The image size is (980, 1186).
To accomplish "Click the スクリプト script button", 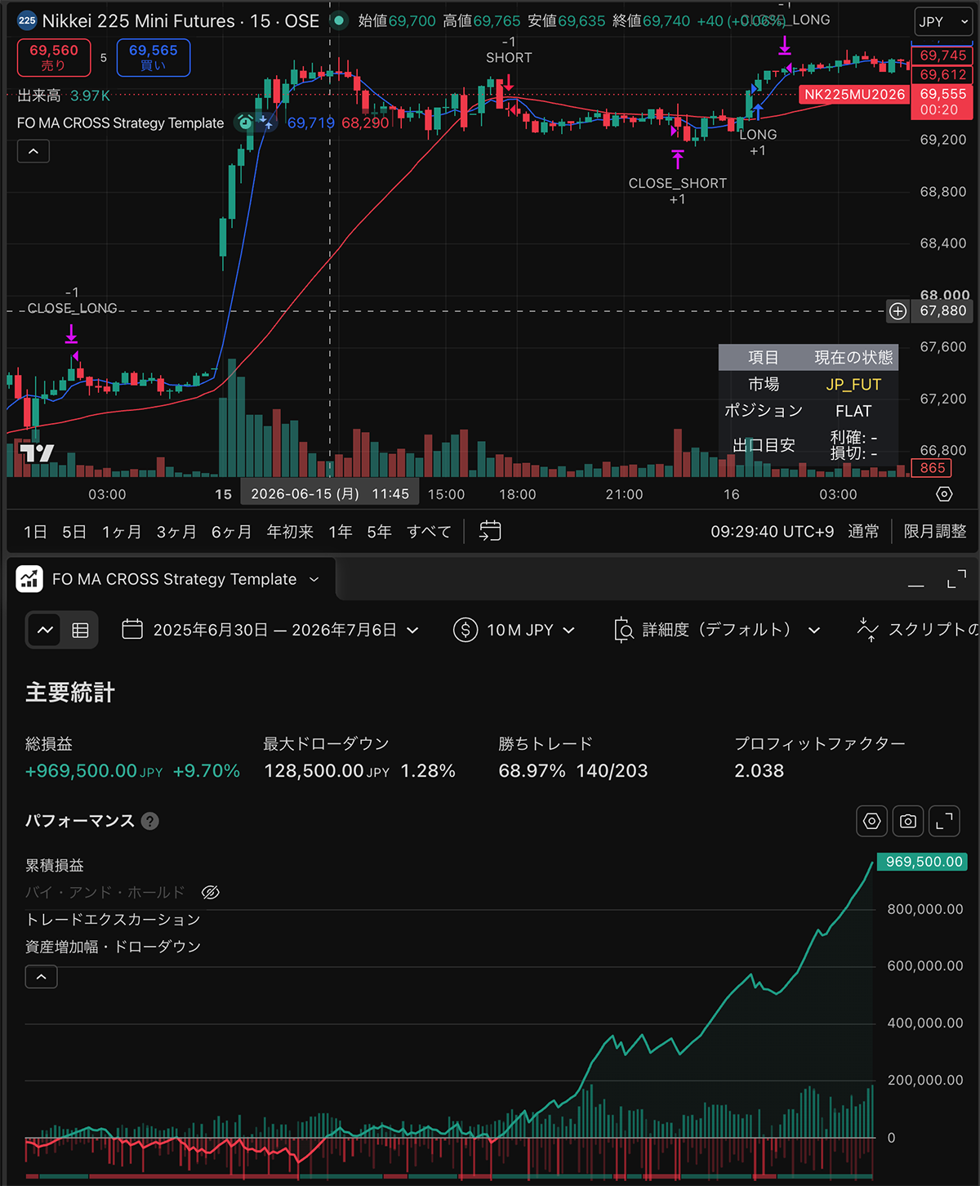I will (x=917, y=630).
